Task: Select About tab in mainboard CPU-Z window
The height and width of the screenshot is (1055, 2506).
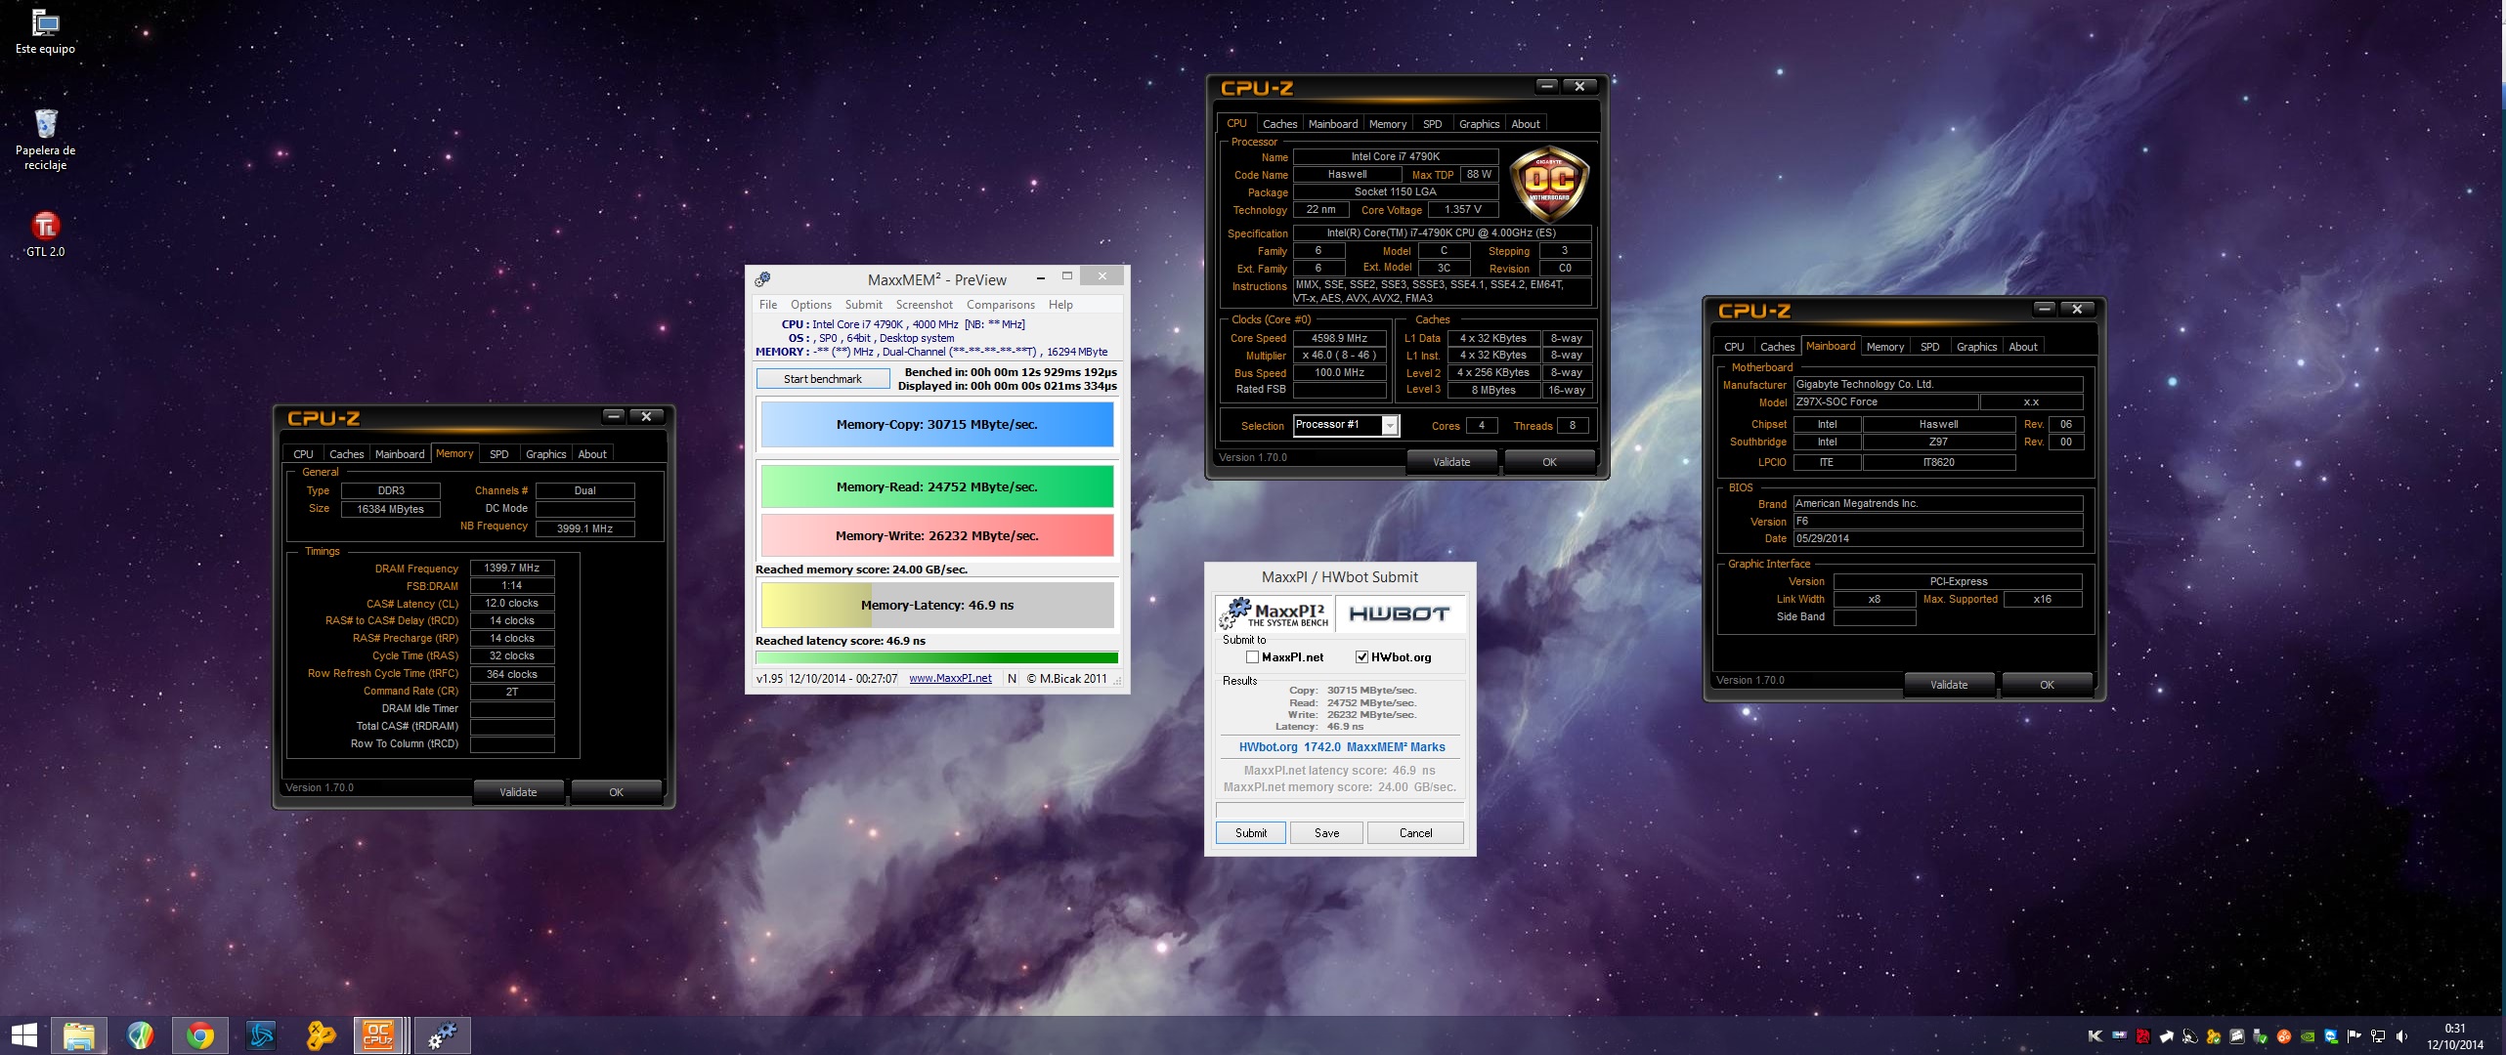Action: tap(2023, 347)
